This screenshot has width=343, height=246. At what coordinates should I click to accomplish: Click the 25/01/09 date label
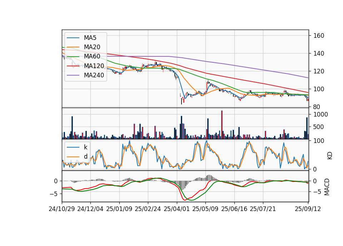pos(119,209)
